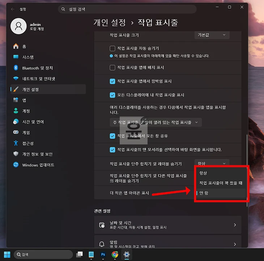Choose 안 함 from the open list

click(x=221, y=193)
